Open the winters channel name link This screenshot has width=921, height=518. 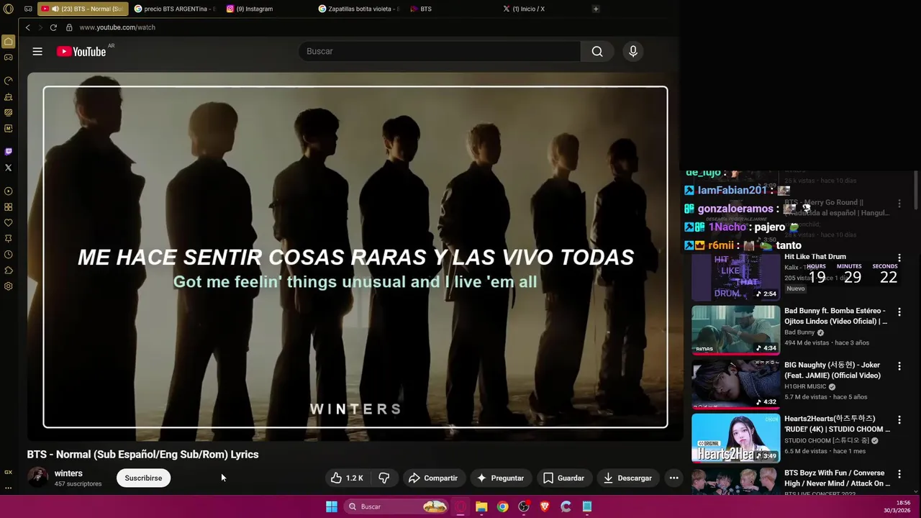point(68,473)
